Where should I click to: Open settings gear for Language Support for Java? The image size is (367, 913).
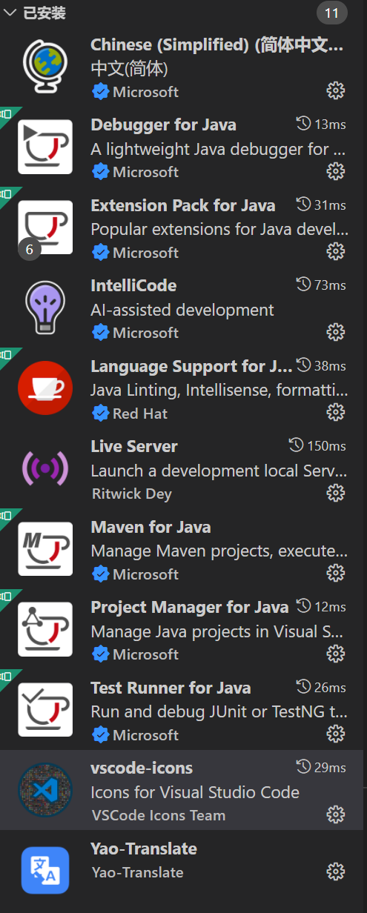pos(336,412)
